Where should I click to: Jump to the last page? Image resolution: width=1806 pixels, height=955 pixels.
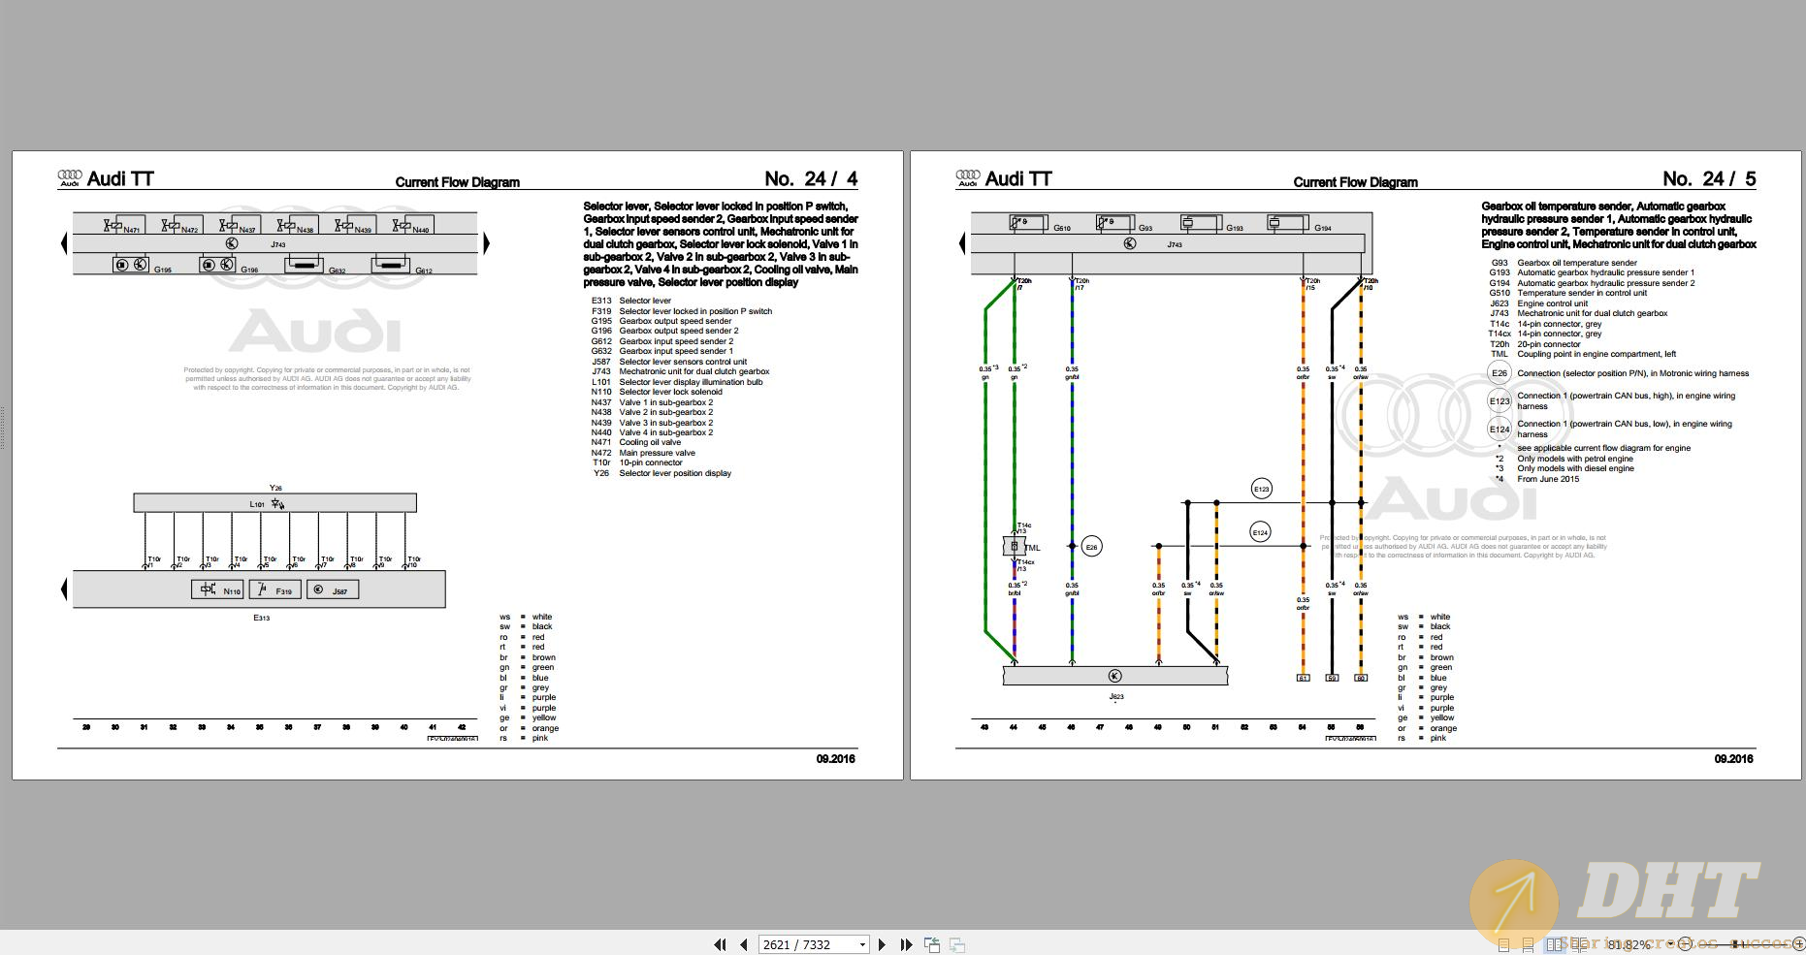pos(906,944)
